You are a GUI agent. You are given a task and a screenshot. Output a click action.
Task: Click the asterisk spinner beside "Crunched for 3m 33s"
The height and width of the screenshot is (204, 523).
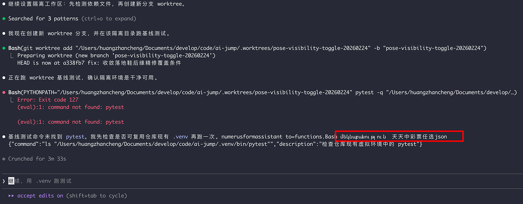point(4,159)
